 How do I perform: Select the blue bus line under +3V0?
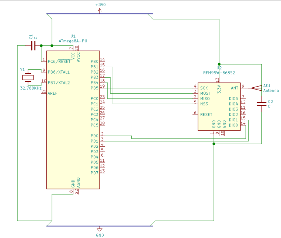click(x=100, y=14)
